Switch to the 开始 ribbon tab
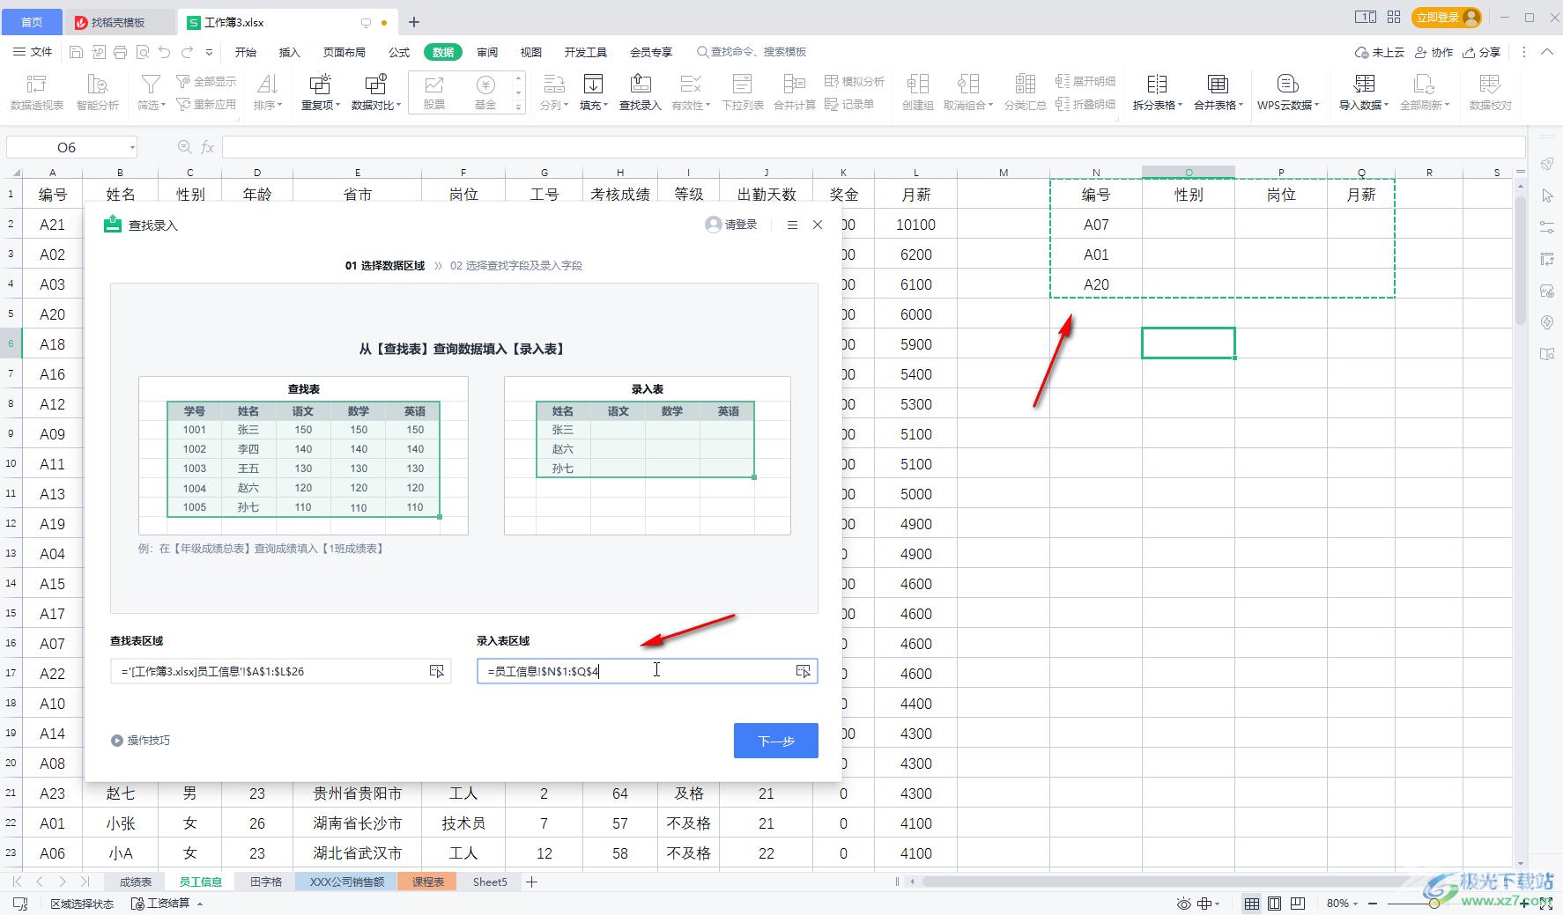The width and height of the screenshot is (1563, 915). pyautogui.click(x=246, y=52)
